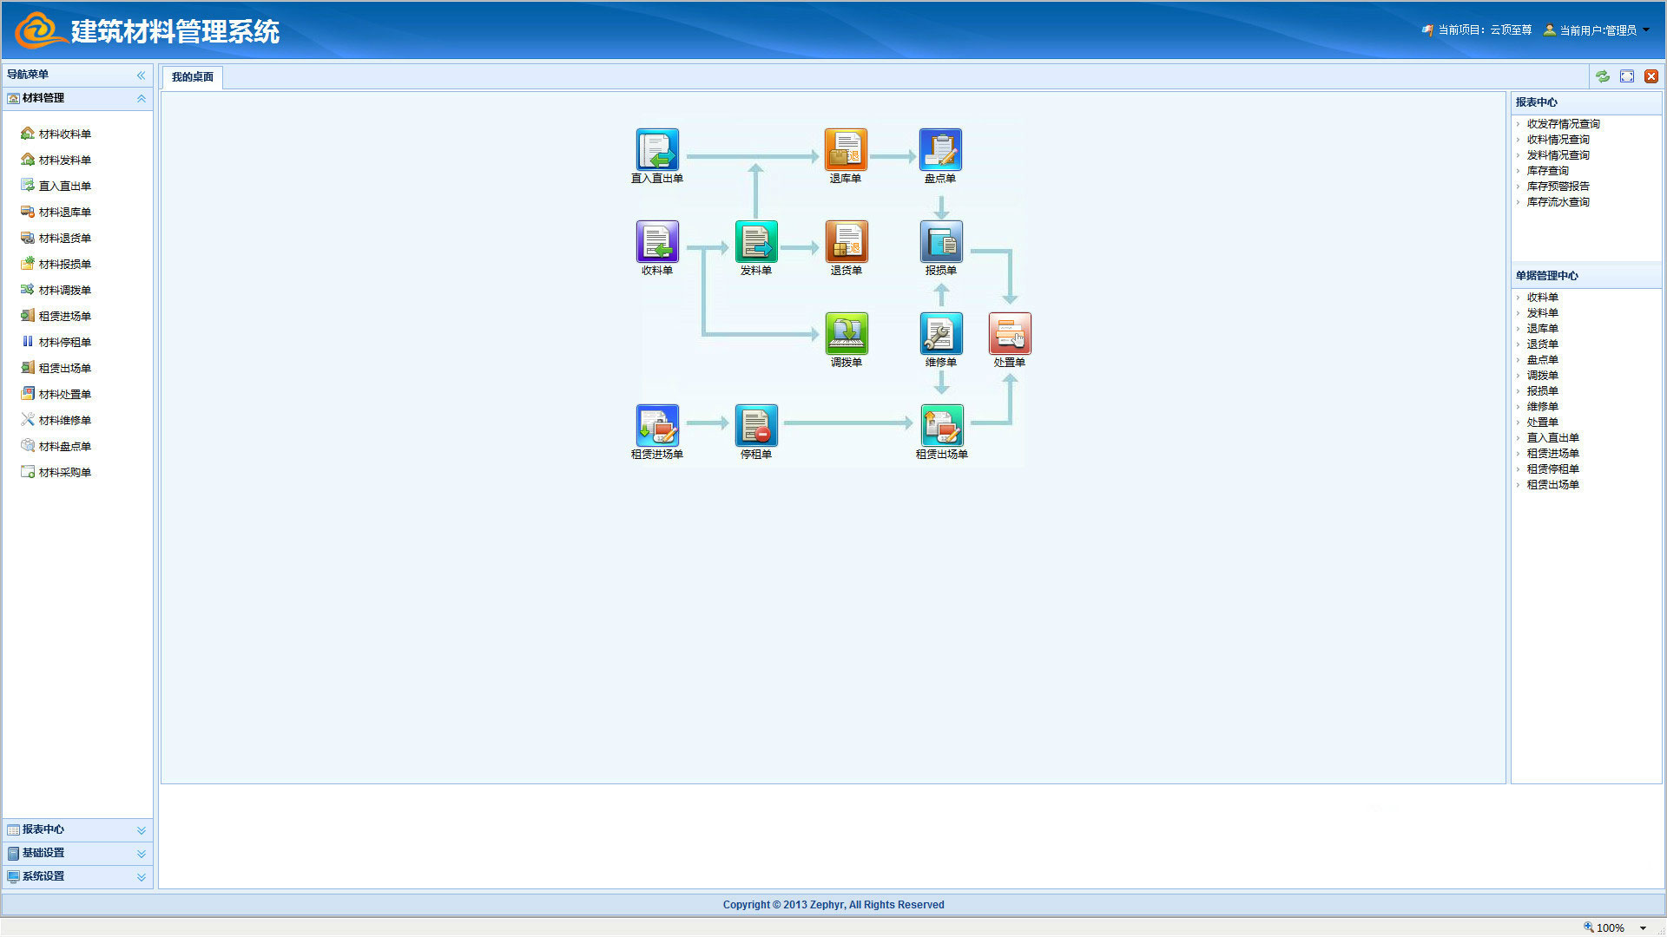The image size is (1667, 937).
Task: Click the 调拨单 icon in the diagram
Action: [x=847, y=334]
